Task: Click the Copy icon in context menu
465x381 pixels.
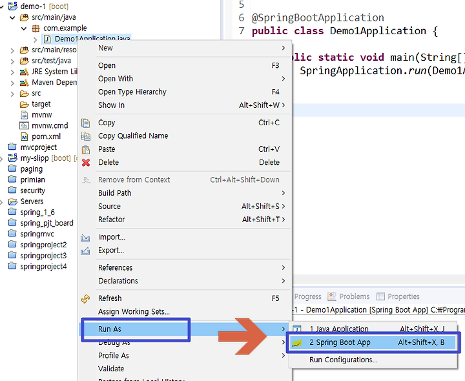Action: click(x=85, y=123)
